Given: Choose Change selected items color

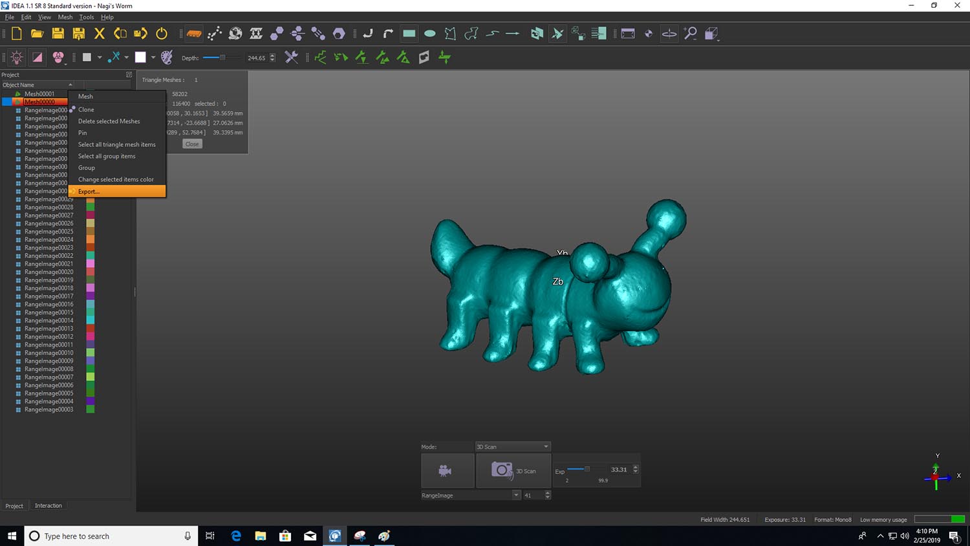Looking at the screenshot, I should pyautogui.click(x=117, y=179).
